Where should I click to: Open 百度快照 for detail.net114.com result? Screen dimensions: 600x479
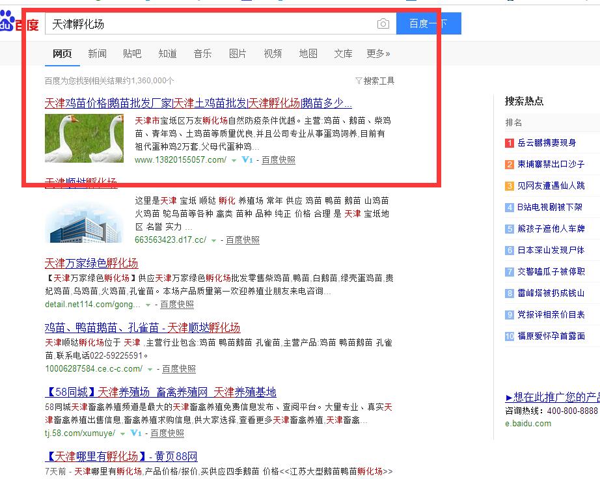pos(177,304)
